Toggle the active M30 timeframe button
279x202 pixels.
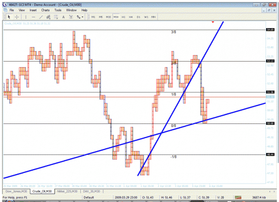click(116, 17)
